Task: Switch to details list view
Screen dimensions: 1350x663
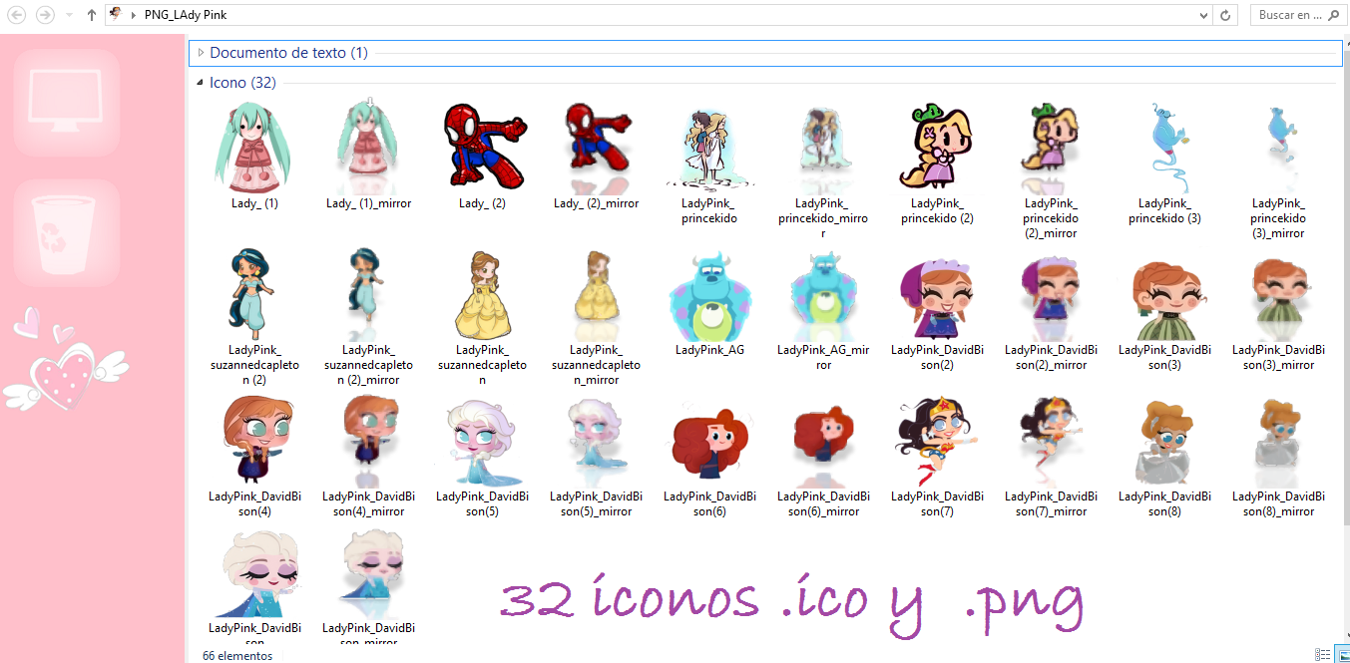Action: pos(1322,655)
